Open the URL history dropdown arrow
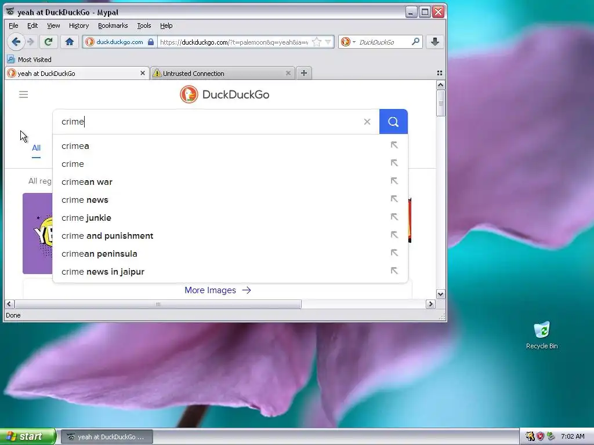This screenshot has width=594, height=445. point(328,42)
